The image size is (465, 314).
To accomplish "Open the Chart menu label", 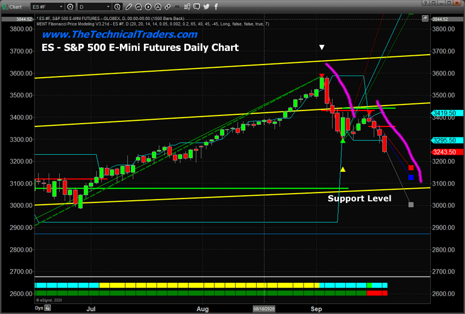I will (15, 7).
